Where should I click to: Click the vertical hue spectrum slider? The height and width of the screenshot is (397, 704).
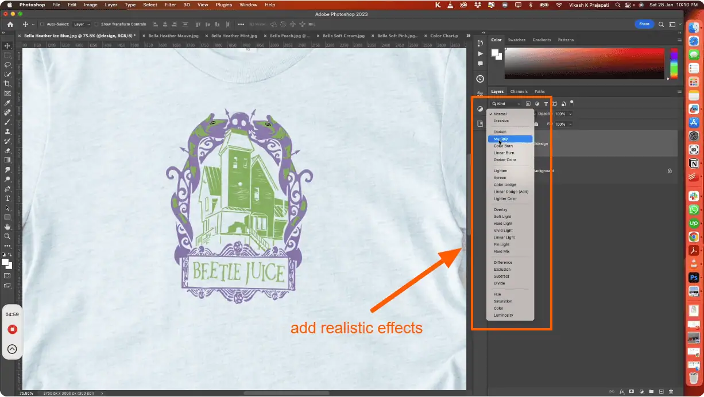(x=675, y=63)
